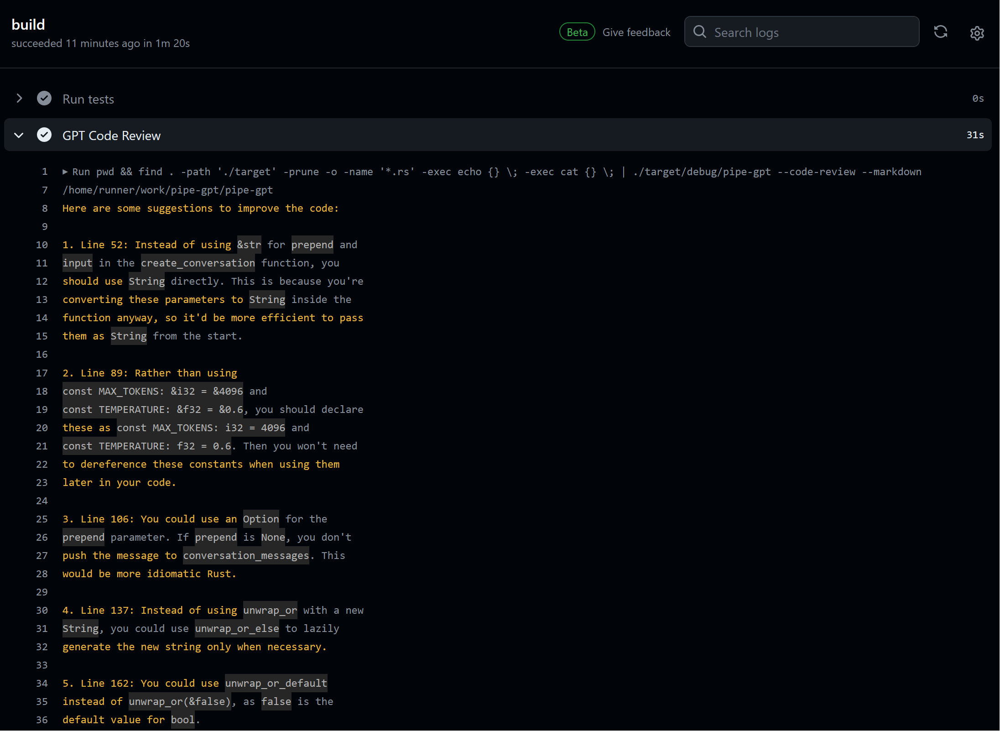Click the succeeded 11 minutes ago timestamp
This screenshot has height=731, width=1000.
pyautogui.click(x=102, y=43)
